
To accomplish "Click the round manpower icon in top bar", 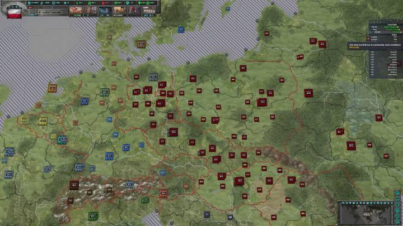I will tap(128, 3).
